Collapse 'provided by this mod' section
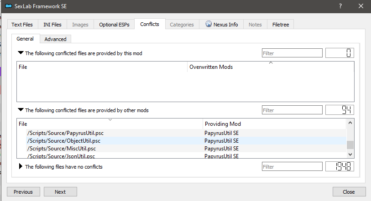Screen dimensions: 371x201 pos(21,53)
